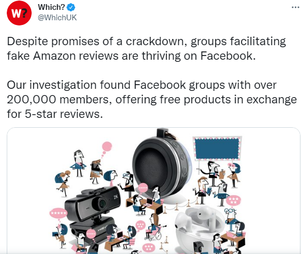The width and height of the screenshot is (301, 254).
Task: Select the word Amazon in the tweet
Action: pos(54,56)
